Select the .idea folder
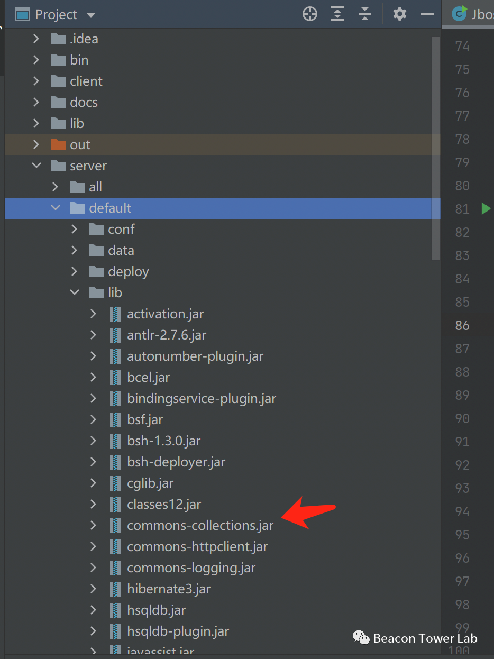The width and height of the screenshot is (494, 659). coord(84,39)
